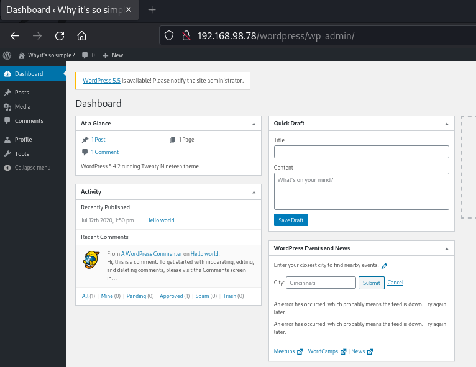Click Collapse menu label in sidebar

[33, 168]
